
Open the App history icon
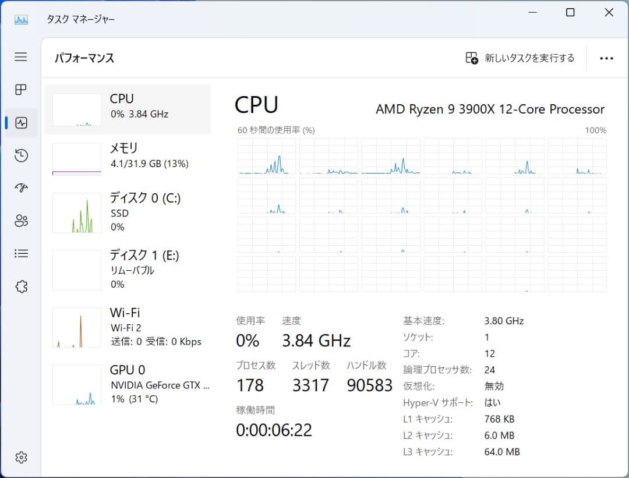click(x=21, y=155)
